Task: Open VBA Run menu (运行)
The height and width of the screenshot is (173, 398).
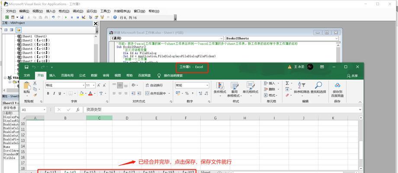Action: 92,11
